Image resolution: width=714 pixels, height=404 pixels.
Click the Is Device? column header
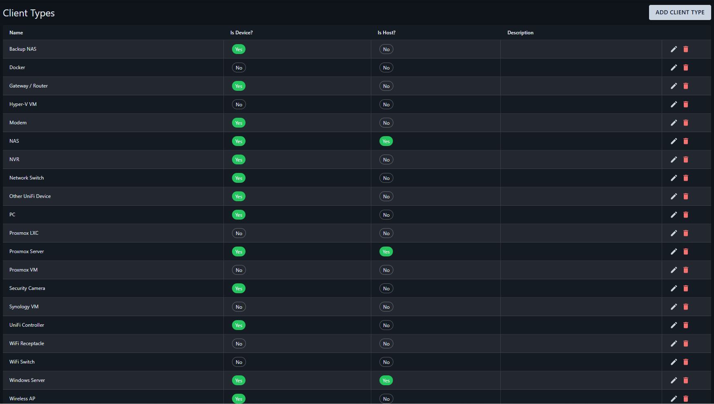241,33
